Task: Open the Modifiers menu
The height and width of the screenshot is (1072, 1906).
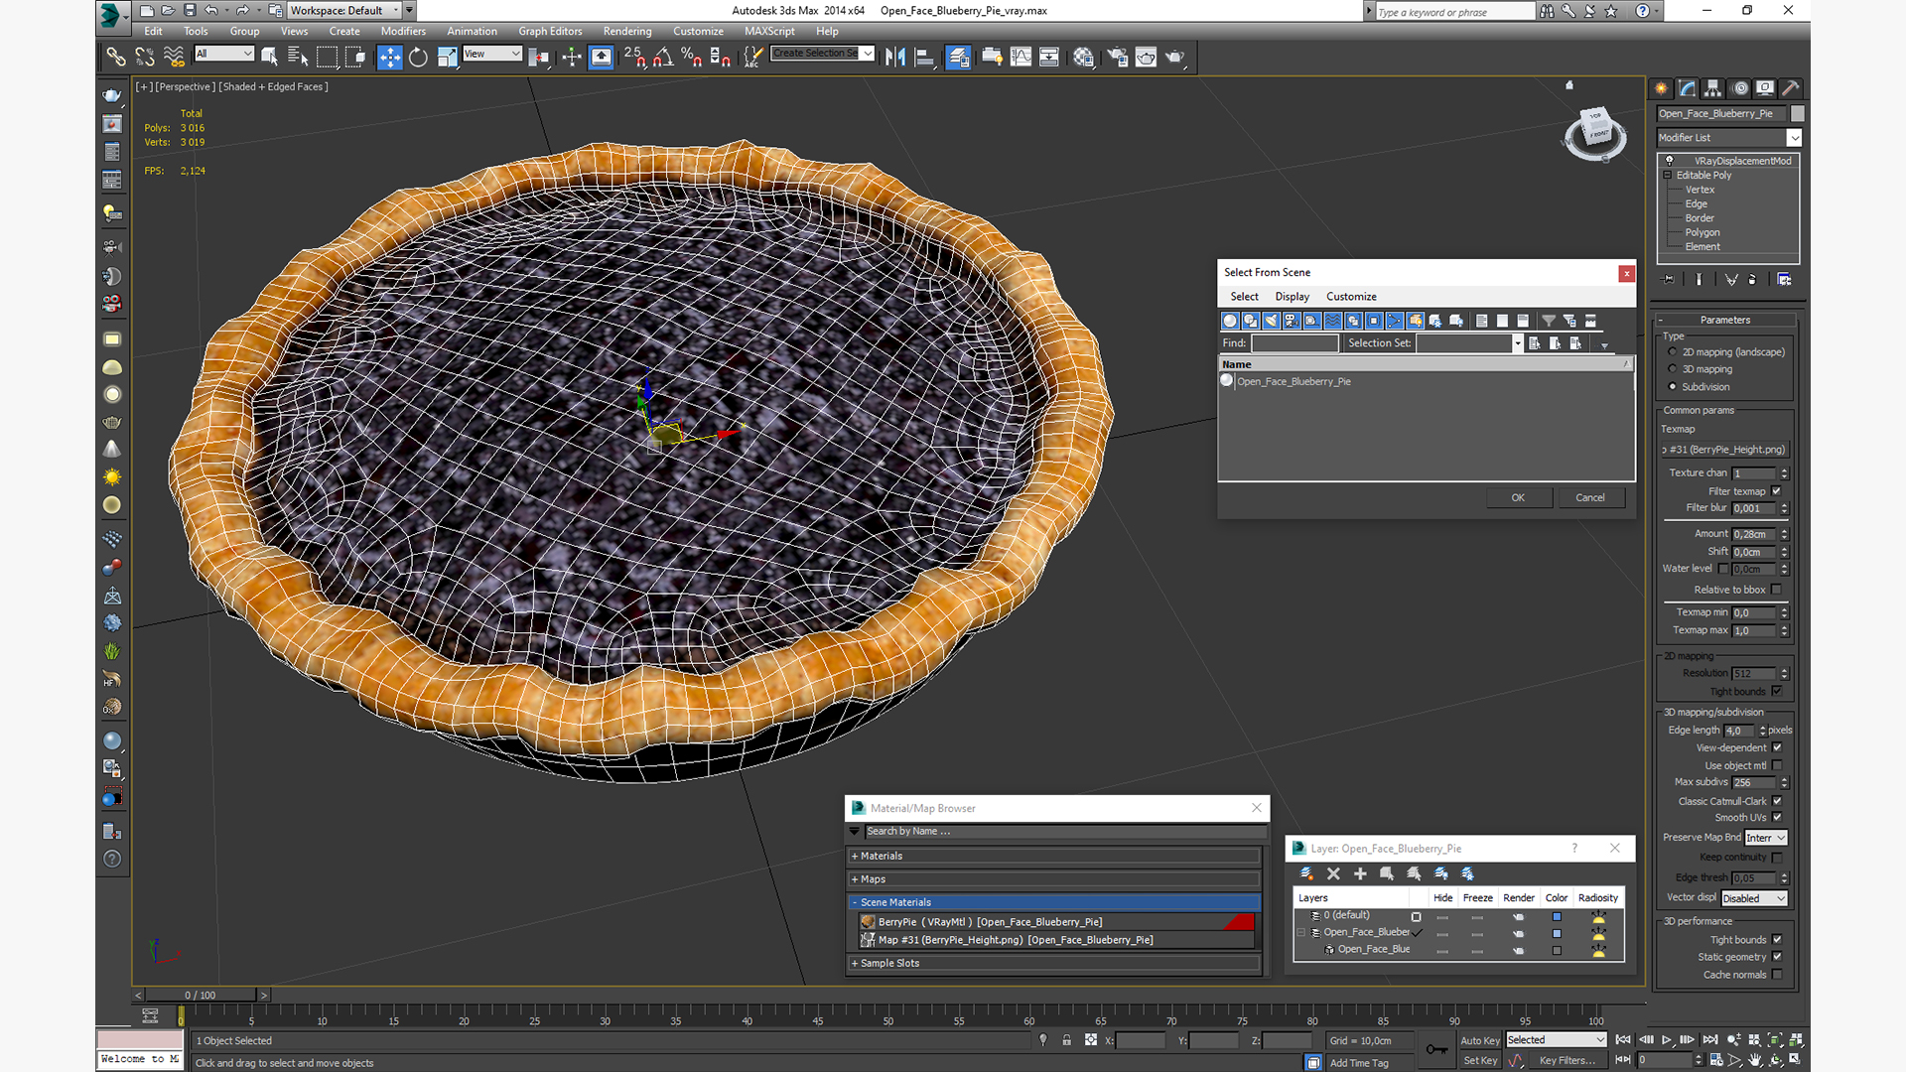Action: point(403,31)
